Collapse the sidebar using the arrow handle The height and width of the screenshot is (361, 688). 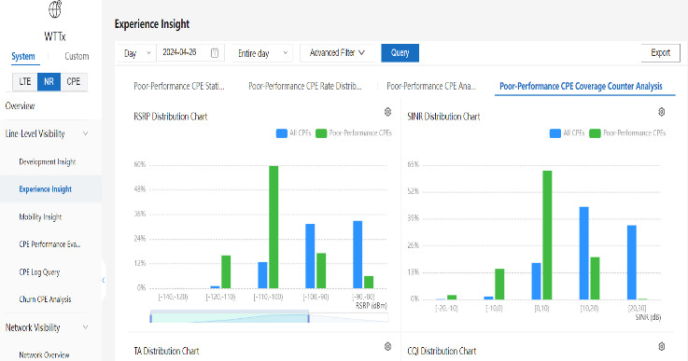pyautogui.click(x=103, y=280)
